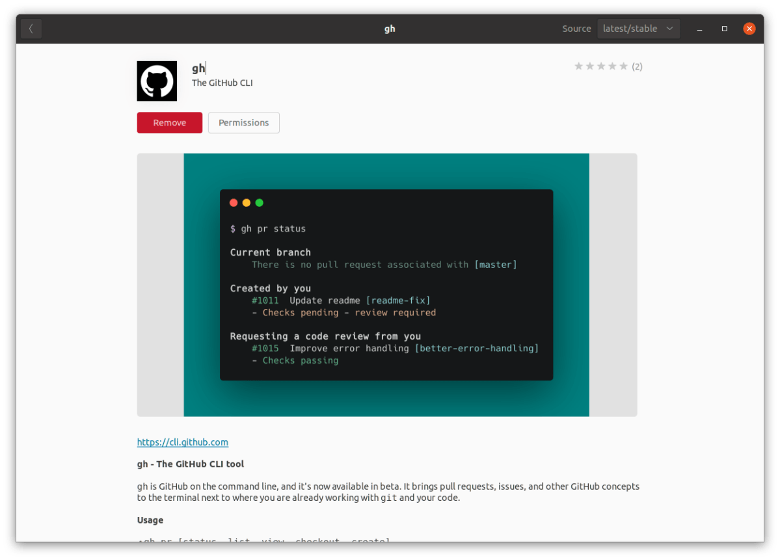Click the GitHub Octocat app icon
780x560 pixels.
157,81
